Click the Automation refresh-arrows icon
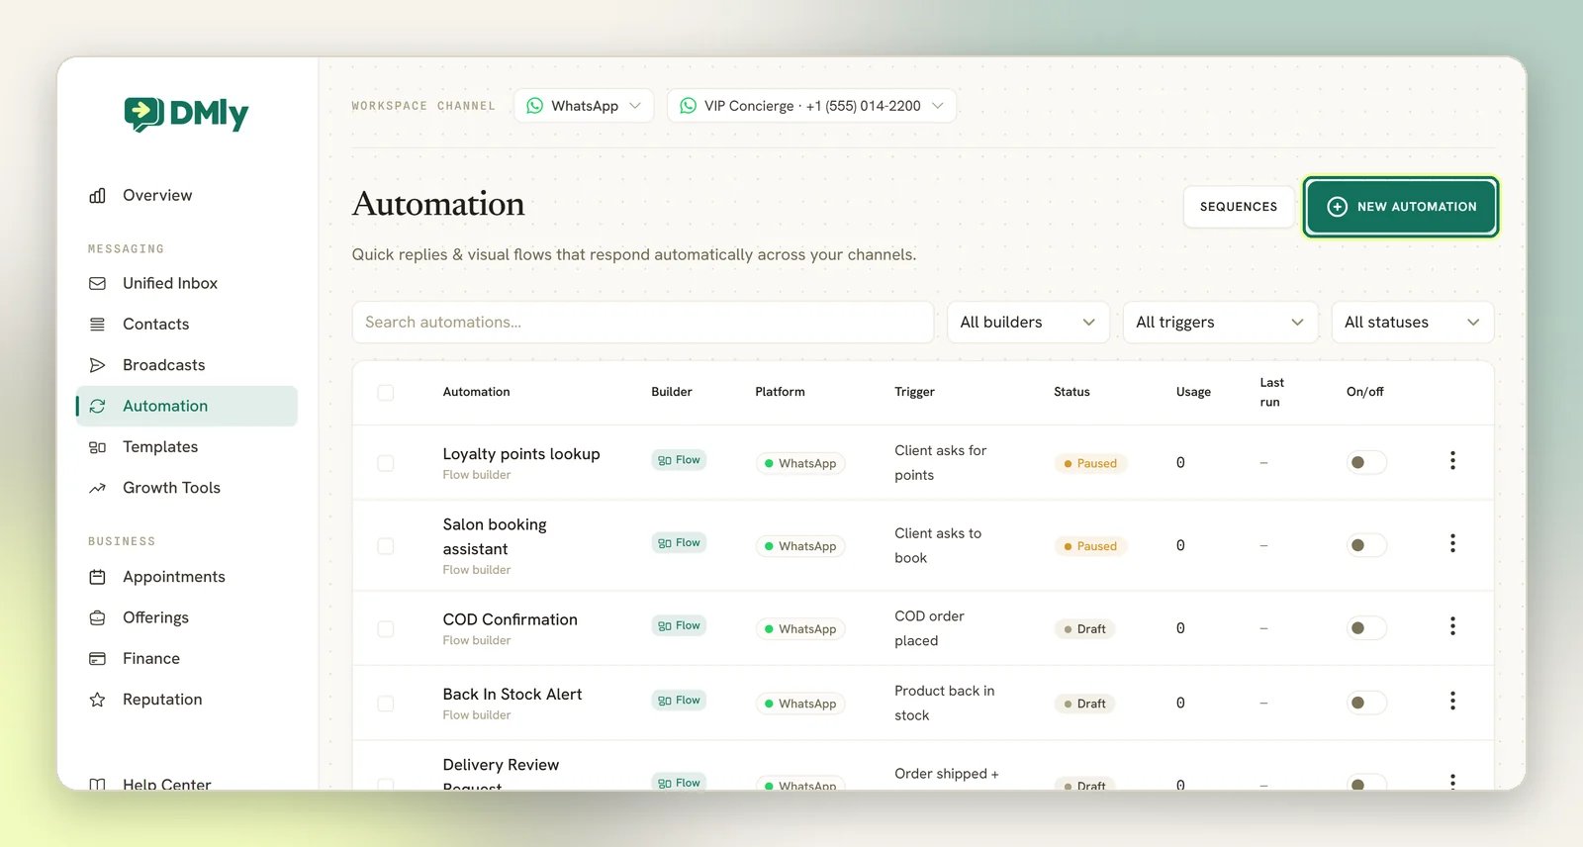 point(97,407)
